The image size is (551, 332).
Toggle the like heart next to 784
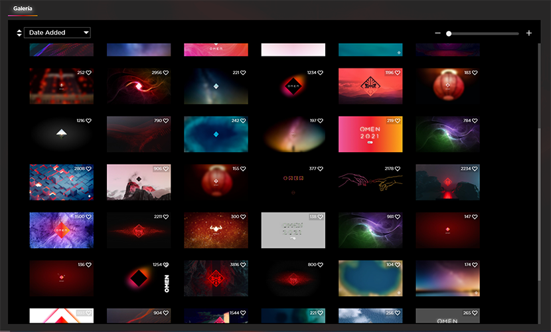coord(475,121)
